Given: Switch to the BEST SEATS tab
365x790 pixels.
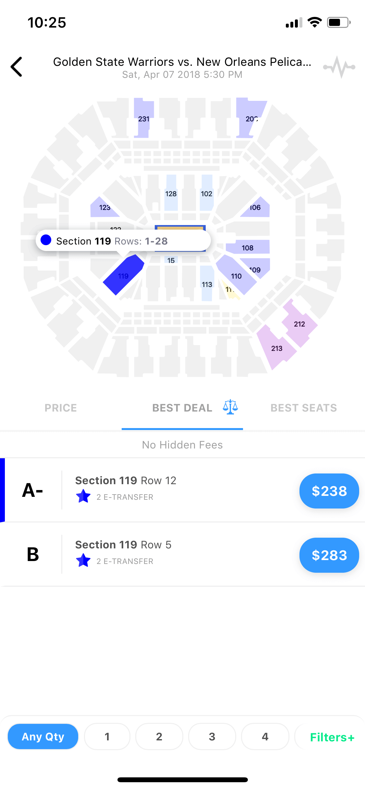Looking at the screenshot, I should tap(304, 408).
